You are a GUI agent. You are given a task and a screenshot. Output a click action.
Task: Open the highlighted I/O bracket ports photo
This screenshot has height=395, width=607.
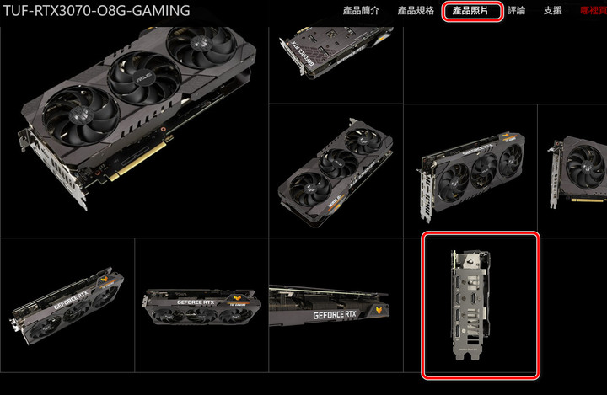(480, 305)
